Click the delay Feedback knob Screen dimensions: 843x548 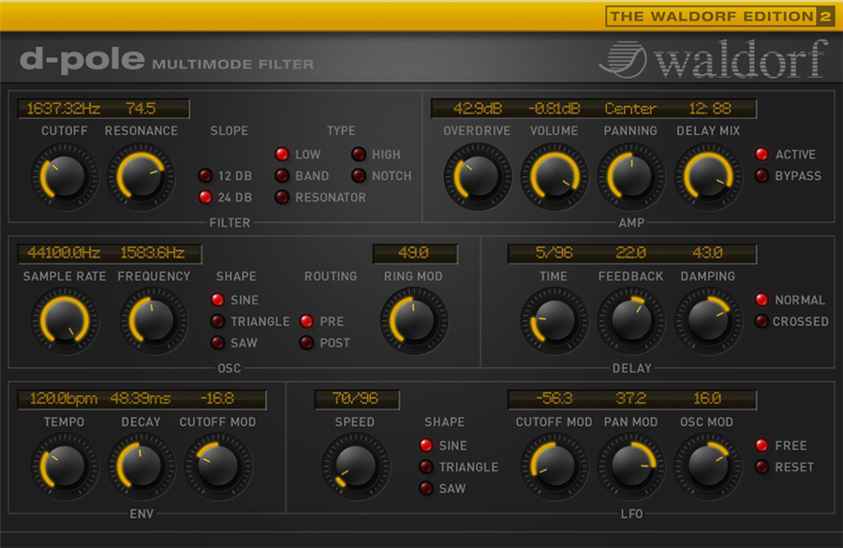(x=630, y=320)
